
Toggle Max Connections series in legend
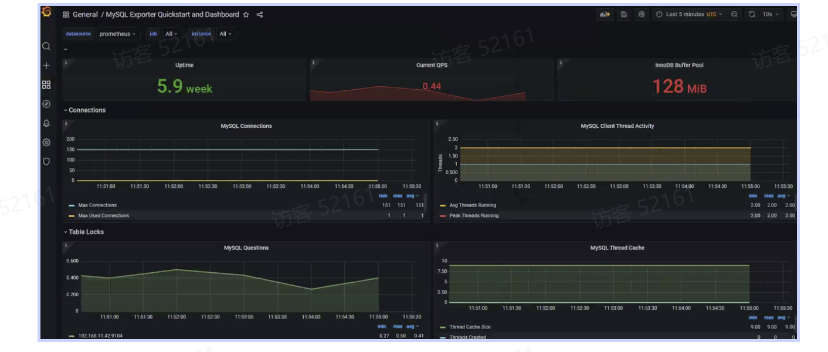tap(97, 205)
